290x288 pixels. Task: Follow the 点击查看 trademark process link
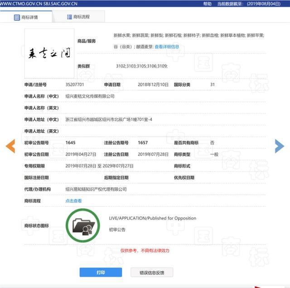(x=73, y=200)
